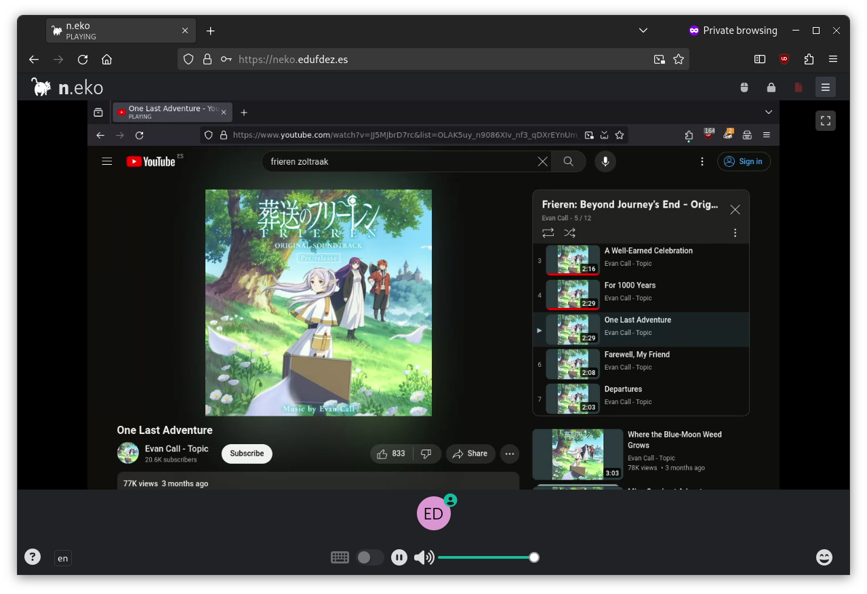
Task: Open the en language selector
Action: click(62, 558)
